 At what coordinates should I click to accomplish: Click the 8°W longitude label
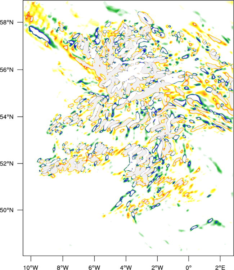[x=63, y=267]
